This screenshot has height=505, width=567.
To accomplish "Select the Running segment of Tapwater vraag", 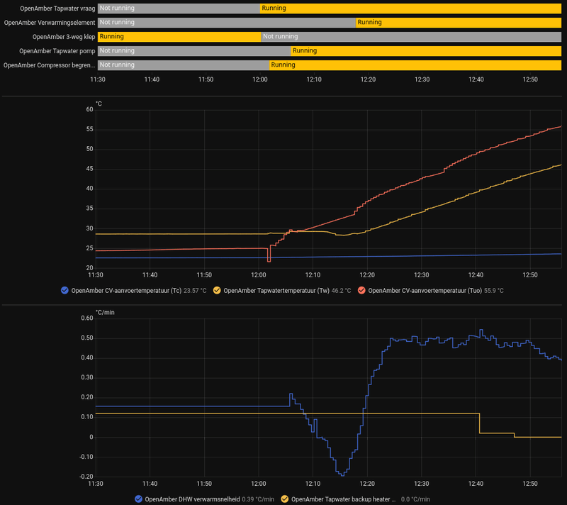I will click(x=410, y=9).
